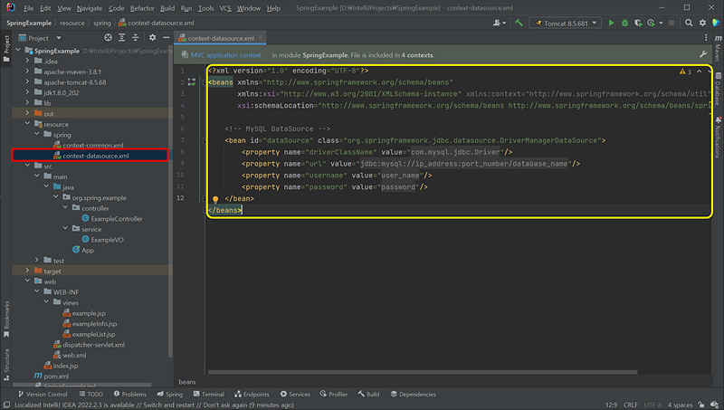
Task: Open the Profile run options icon
Action: tap(651, 23)
